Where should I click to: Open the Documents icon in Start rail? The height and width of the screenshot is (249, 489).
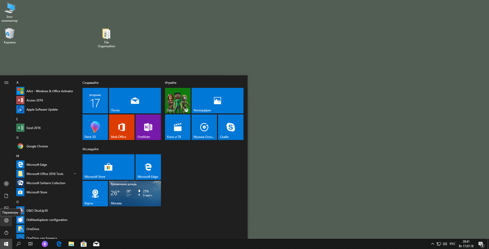6,196
